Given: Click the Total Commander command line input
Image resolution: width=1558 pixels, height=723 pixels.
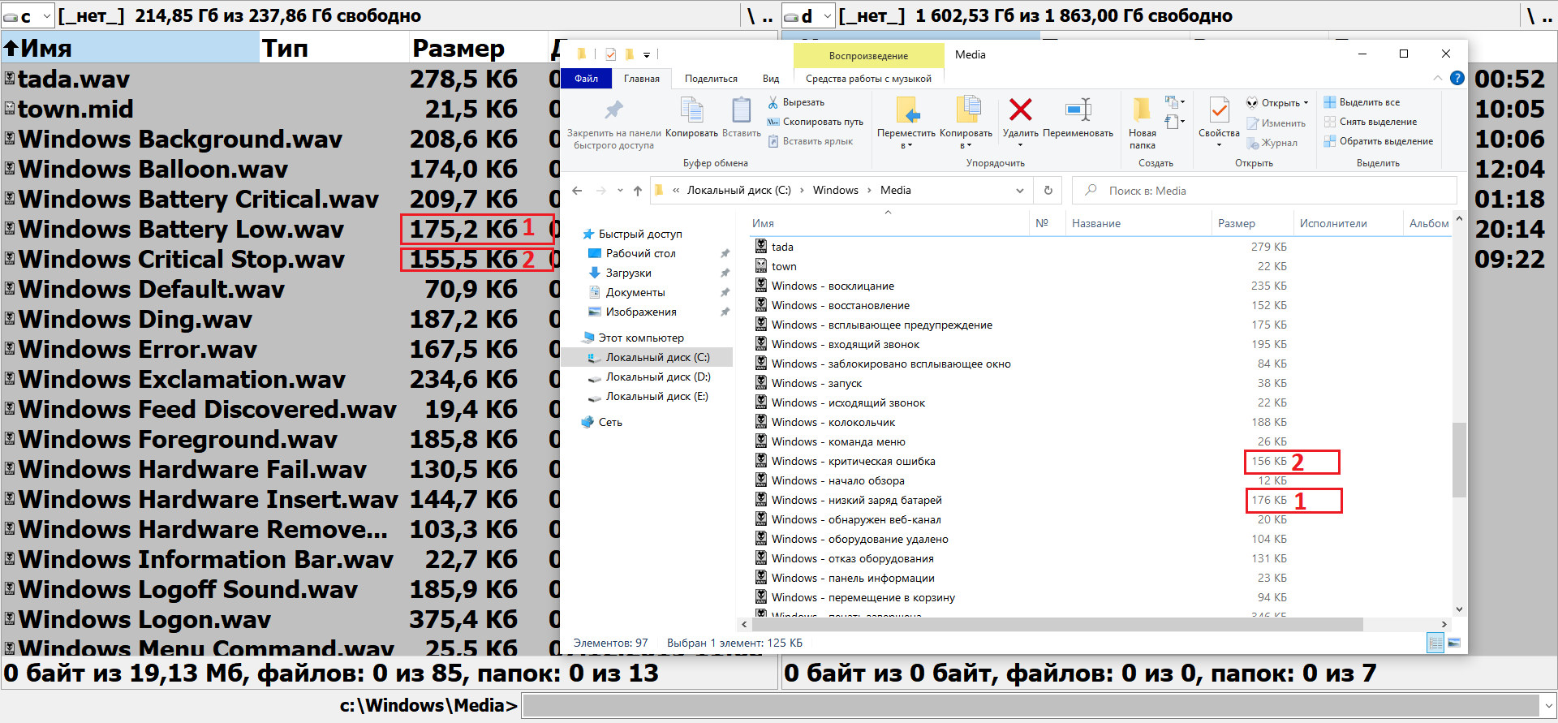Looking at the screenshot, I should (x=1031, y=706).
